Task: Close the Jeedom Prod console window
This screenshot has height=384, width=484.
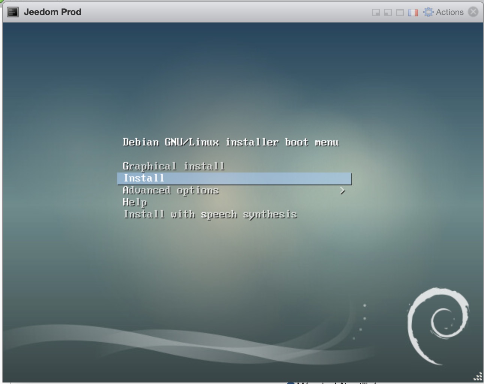Action: click(473, 12)
